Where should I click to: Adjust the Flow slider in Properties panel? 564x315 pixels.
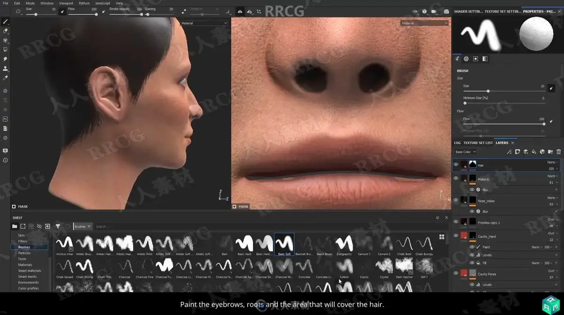pos(504,124)
